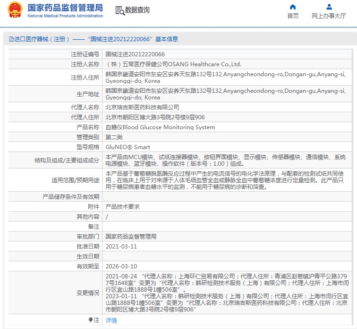
Task: Open the 网上办事大厅 navigation item
Action: [329, 16]
